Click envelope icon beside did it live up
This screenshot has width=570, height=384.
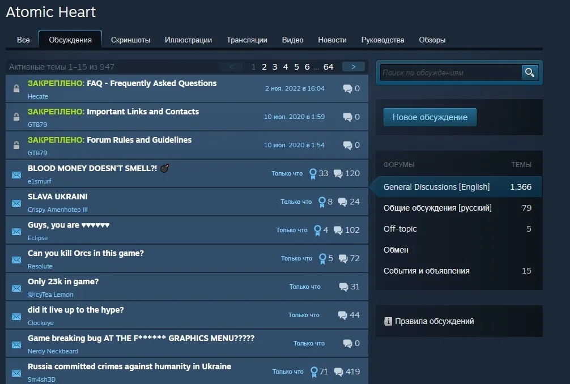tap(16, 317)
